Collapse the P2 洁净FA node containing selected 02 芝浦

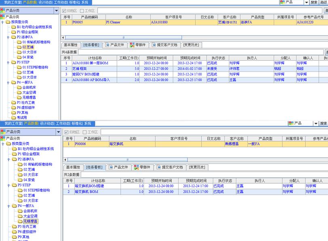(8, 37)
